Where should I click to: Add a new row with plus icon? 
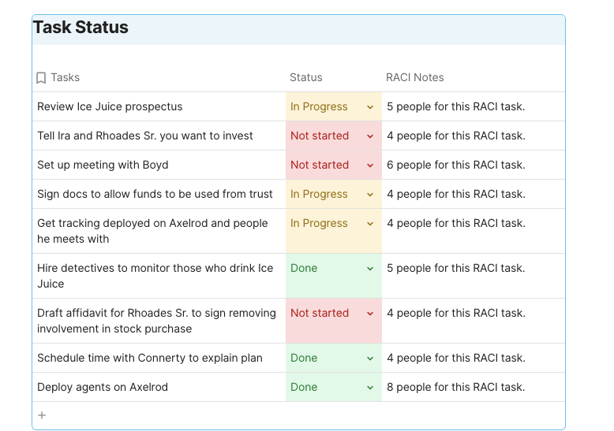[42, 415]
